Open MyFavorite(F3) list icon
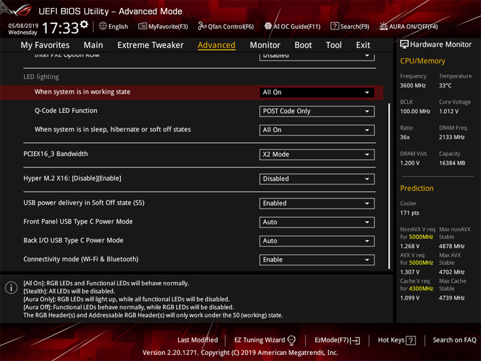Viewport: 481px width, 361px height. click(x=142, y=26)
